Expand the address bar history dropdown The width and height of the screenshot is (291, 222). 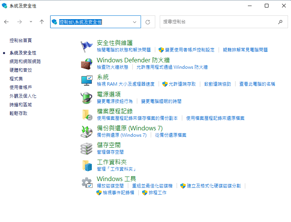click(135, 22)
